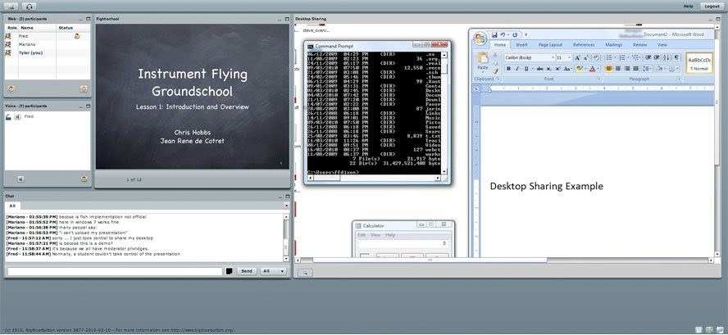This screenshot has width=728, height=335.
Task: Open the chat tabs dropdown arrow
Action: pyautogui.click(x=286, y=205)
